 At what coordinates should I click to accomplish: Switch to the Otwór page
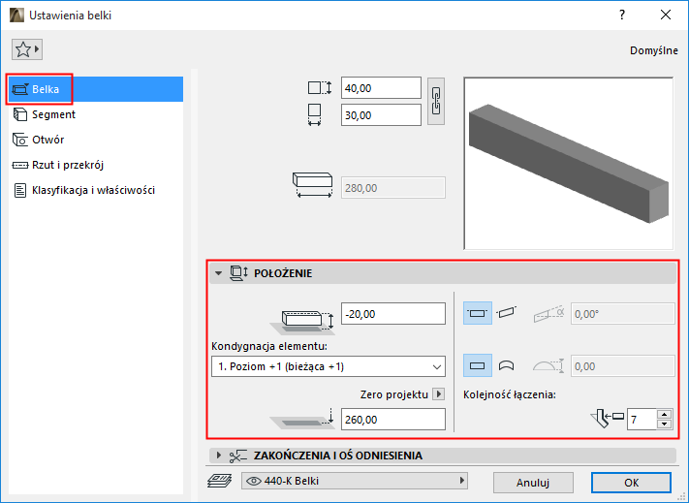point(95,140)
